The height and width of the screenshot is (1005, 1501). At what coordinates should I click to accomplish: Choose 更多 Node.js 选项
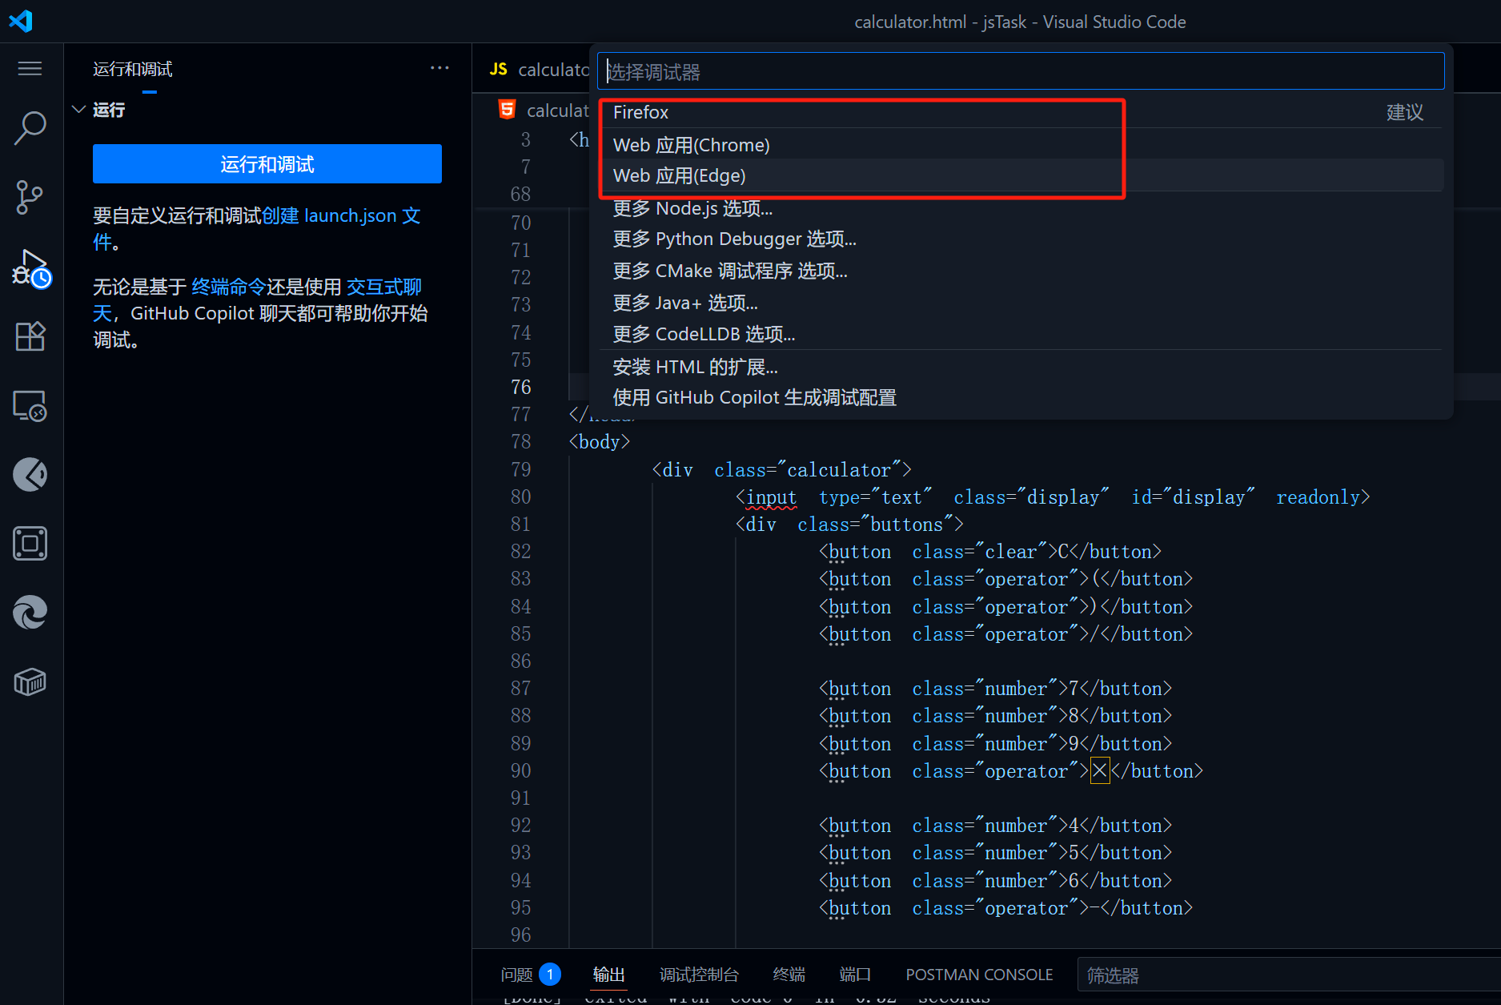coord(1021,208)
